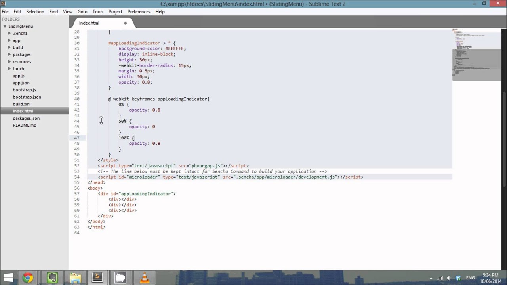
Task: Expand the build folder
Action: pos(9,47)
